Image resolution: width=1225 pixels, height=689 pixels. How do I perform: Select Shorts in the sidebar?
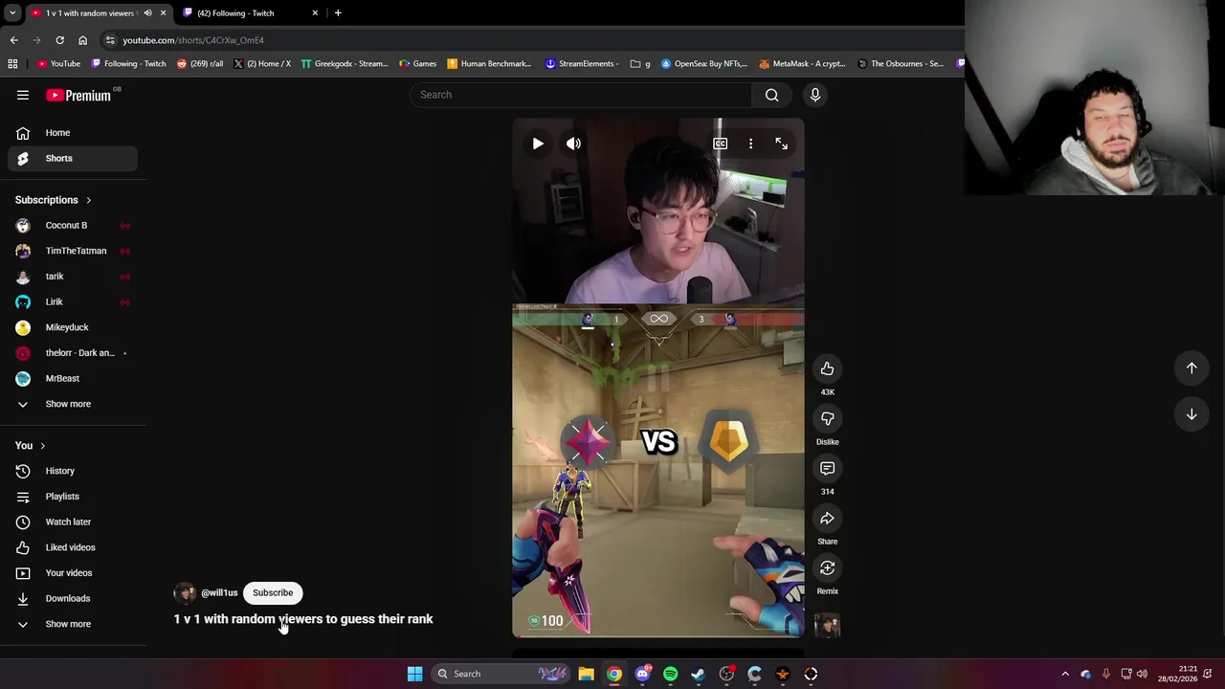point(73,158)
